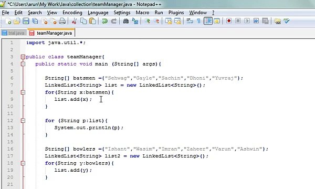Open the Plugins menu
Screen dimensions: 315x189
(x=176, y=13)
